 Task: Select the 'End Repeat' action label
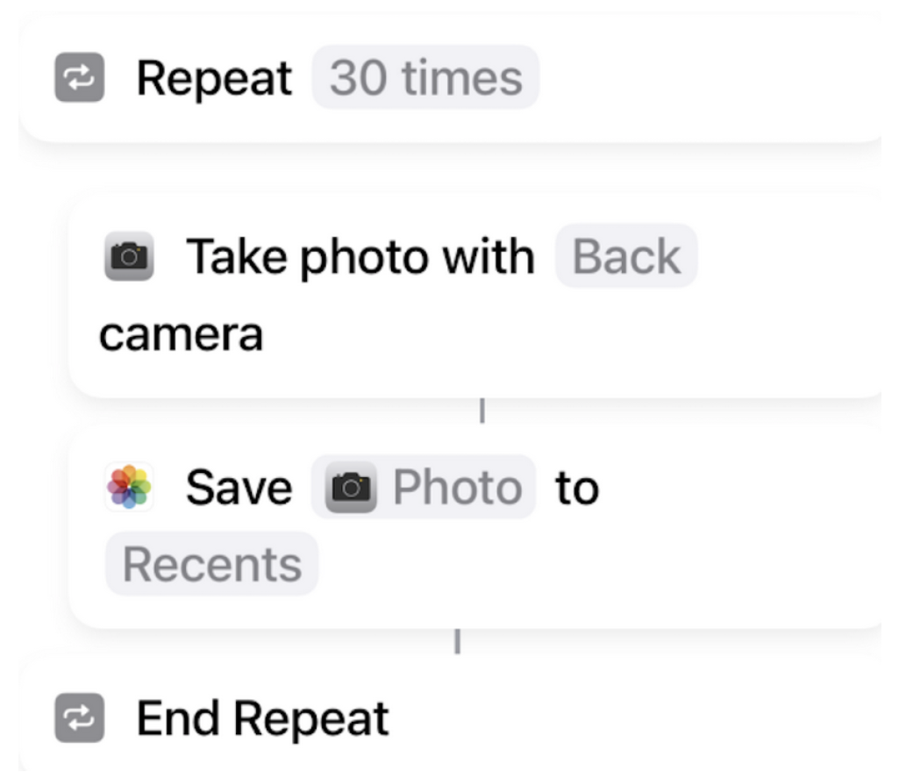point(262,718)
